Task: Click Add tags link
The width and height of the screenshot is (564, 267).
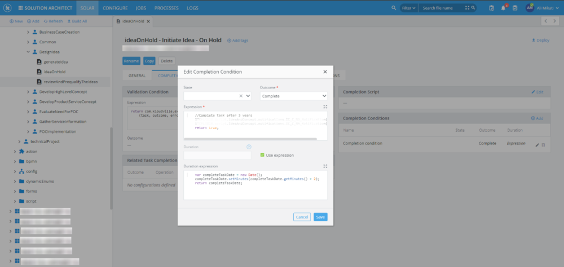Action: 238,41
